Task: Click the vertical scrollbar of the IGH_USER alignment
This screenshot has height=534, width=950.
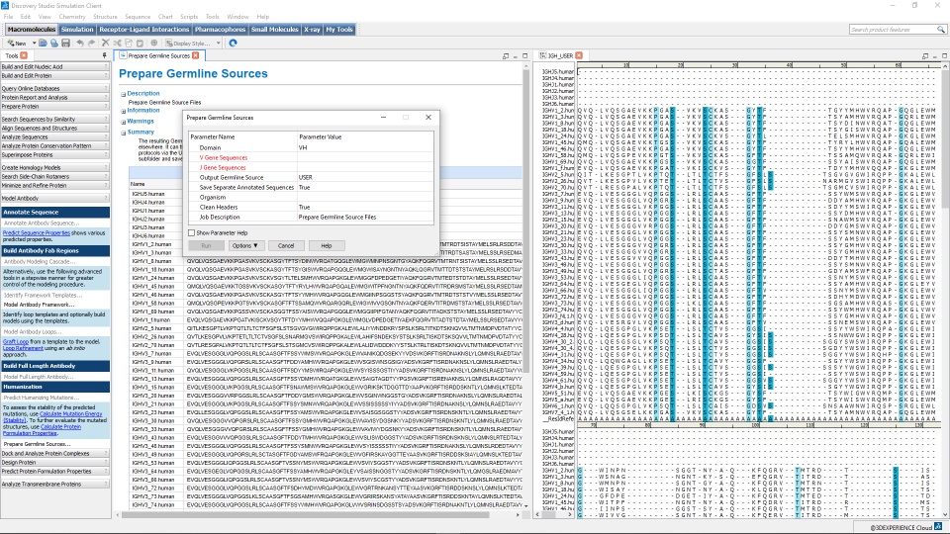Action: click(945, 139)
